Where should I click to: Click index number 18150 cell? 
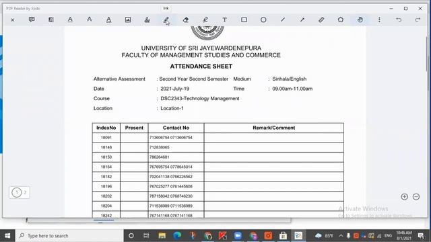coord(106,157)
